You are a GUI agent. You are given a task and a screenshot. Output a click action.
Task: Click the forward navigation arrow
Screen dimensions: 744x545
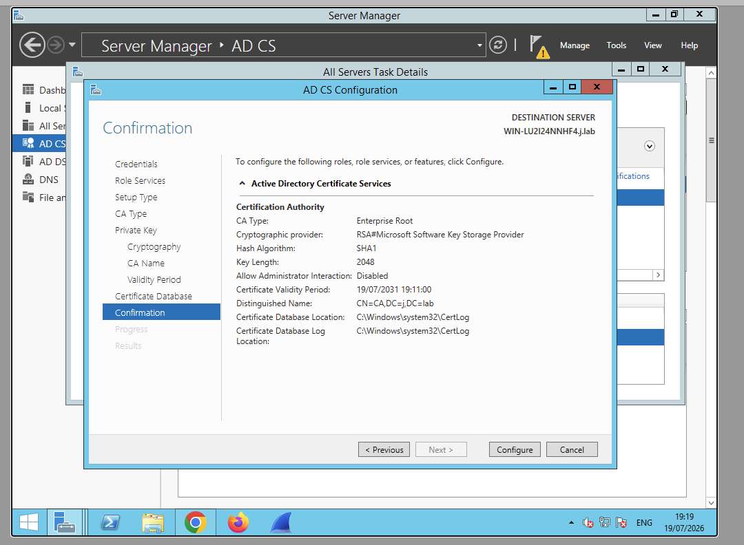tap(56, 45)
